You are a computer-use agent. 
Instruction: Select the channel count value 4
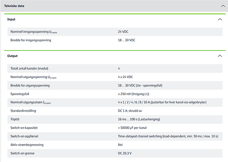[119, 69]
